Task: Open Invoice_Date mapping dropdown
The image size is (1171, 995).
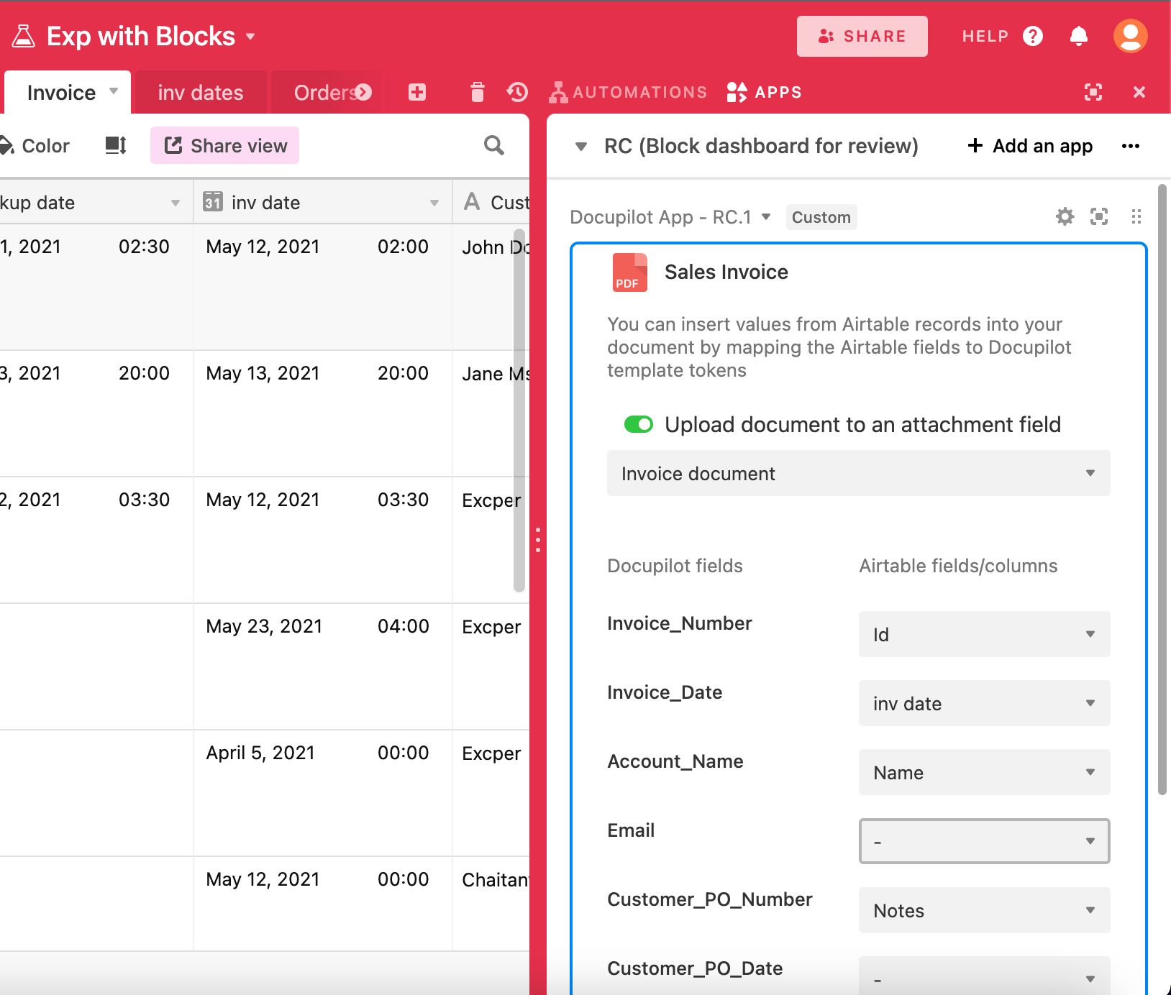Action: (x=984, y=703)
